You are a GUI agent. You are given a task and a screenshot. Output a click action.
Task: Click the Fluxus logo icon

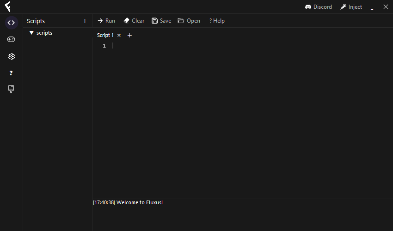pos(7,7)
